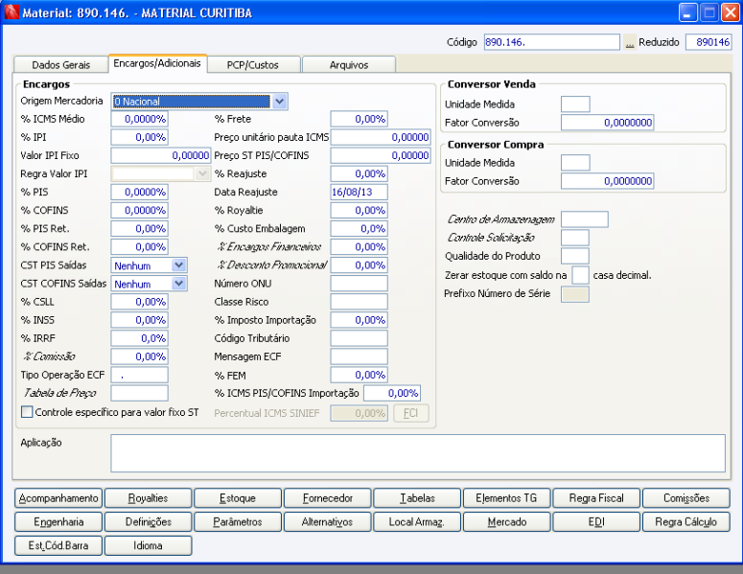Switch to the Dados Gerais tab
Screen dimensions: 743x574
point(61,65)
